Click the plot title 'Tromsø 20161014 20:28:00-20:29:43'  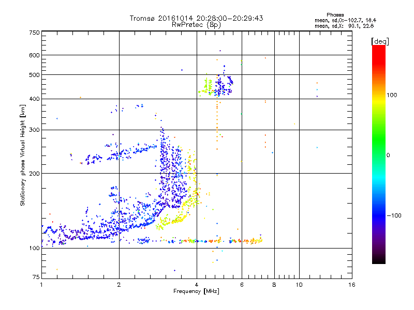click(196, 18)
